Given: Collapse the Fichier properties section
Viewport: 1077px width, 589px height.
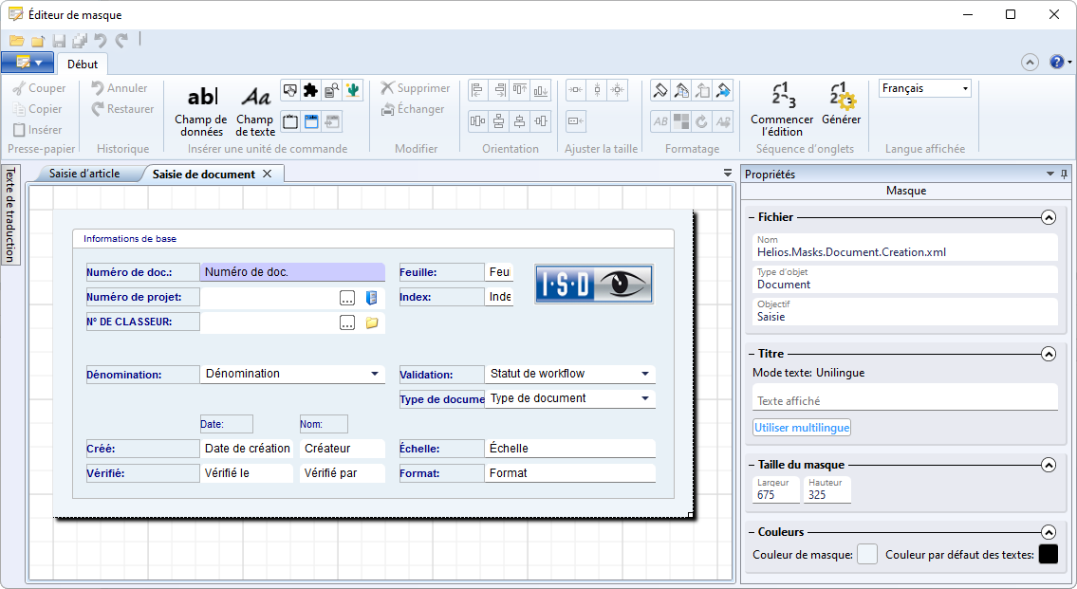Looking at the screenshot, I should coord(1049,217).
